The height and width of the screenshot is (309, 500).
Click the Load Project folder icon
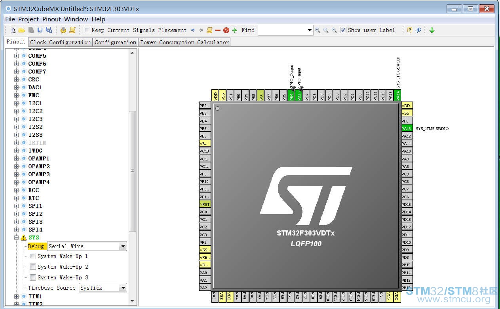[x=22, y=30]
